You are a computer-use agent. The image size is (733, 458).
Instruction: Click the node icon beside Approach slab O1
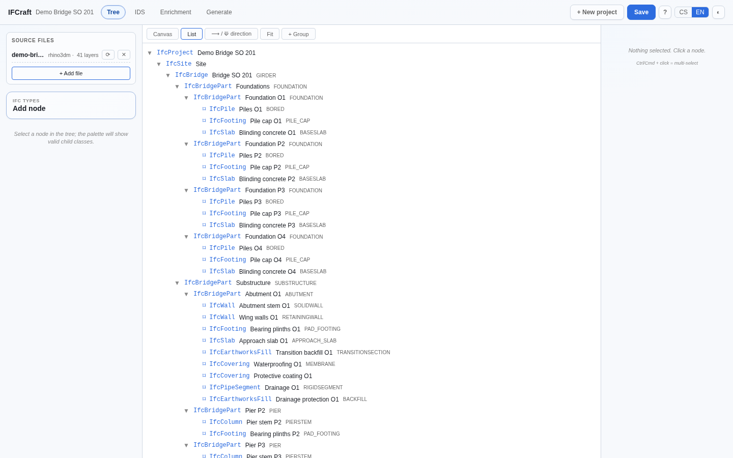pyautogui.click(x=204, y=340)
